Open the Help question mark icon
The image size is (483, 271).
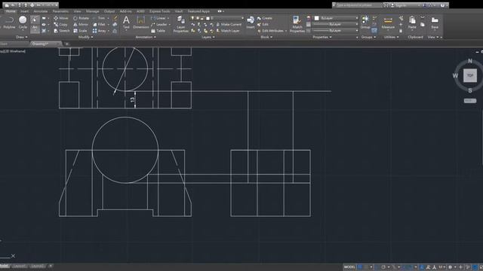(442, 5)
